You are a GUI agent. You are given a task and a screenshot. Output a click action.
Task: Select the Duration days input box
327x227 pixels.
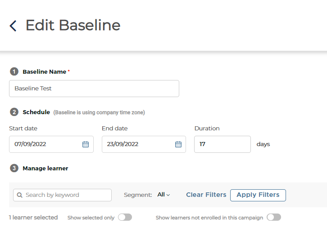[x=223, y=144]
